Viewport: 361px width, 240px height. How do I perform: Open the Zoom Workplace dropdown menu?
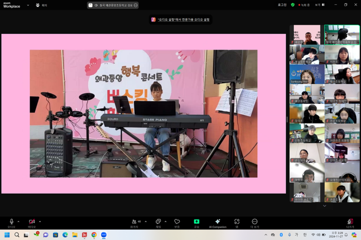click(28, 5)
